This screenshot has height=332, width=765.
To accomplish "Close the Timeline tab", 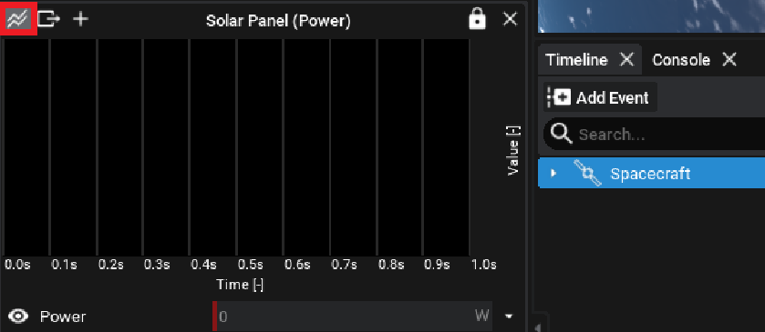I will pos(626,60).
